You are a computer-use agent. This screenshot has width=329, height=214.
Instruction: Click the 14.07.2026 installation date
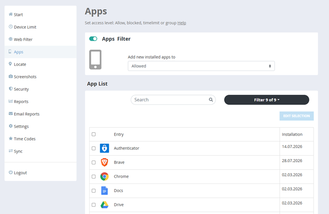pos(292,146)
